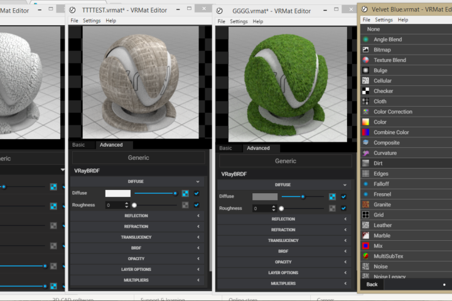Select Advanced tab in GGGG window
The image size is (452, 301).
tap(258, 148)
